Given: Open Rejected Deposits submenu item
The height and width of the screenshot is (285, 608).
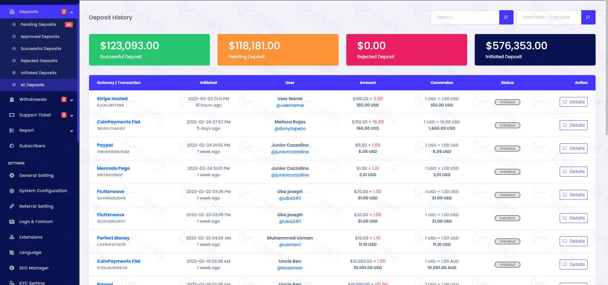Looking at the screenshot, I should (38, 61).
